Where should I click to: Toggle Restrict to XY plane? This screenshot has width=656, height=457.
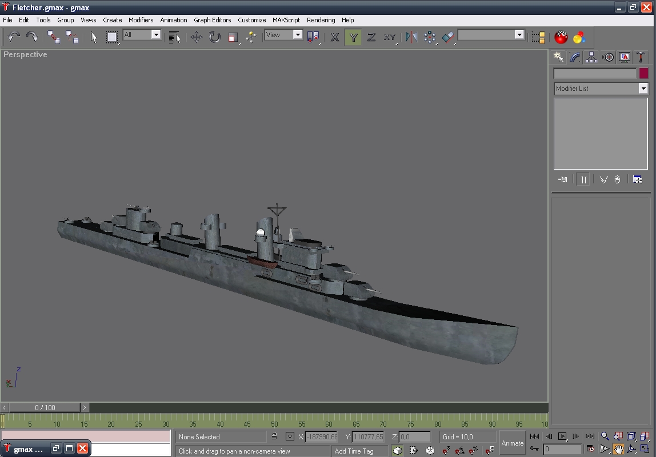coord(390,37)
